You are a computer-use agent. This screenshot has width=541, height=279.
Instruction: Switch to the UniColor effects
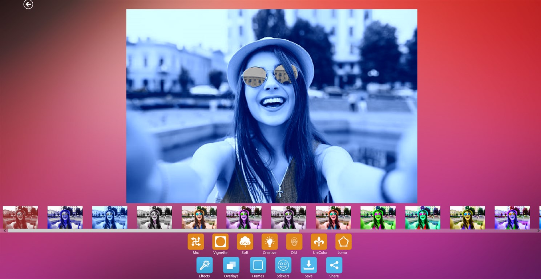pos(319,242)
